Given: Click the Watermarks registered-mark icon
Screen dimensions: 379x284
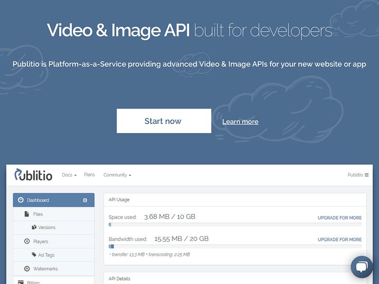Looking at the screenshot, I should [x=27, y=268].
